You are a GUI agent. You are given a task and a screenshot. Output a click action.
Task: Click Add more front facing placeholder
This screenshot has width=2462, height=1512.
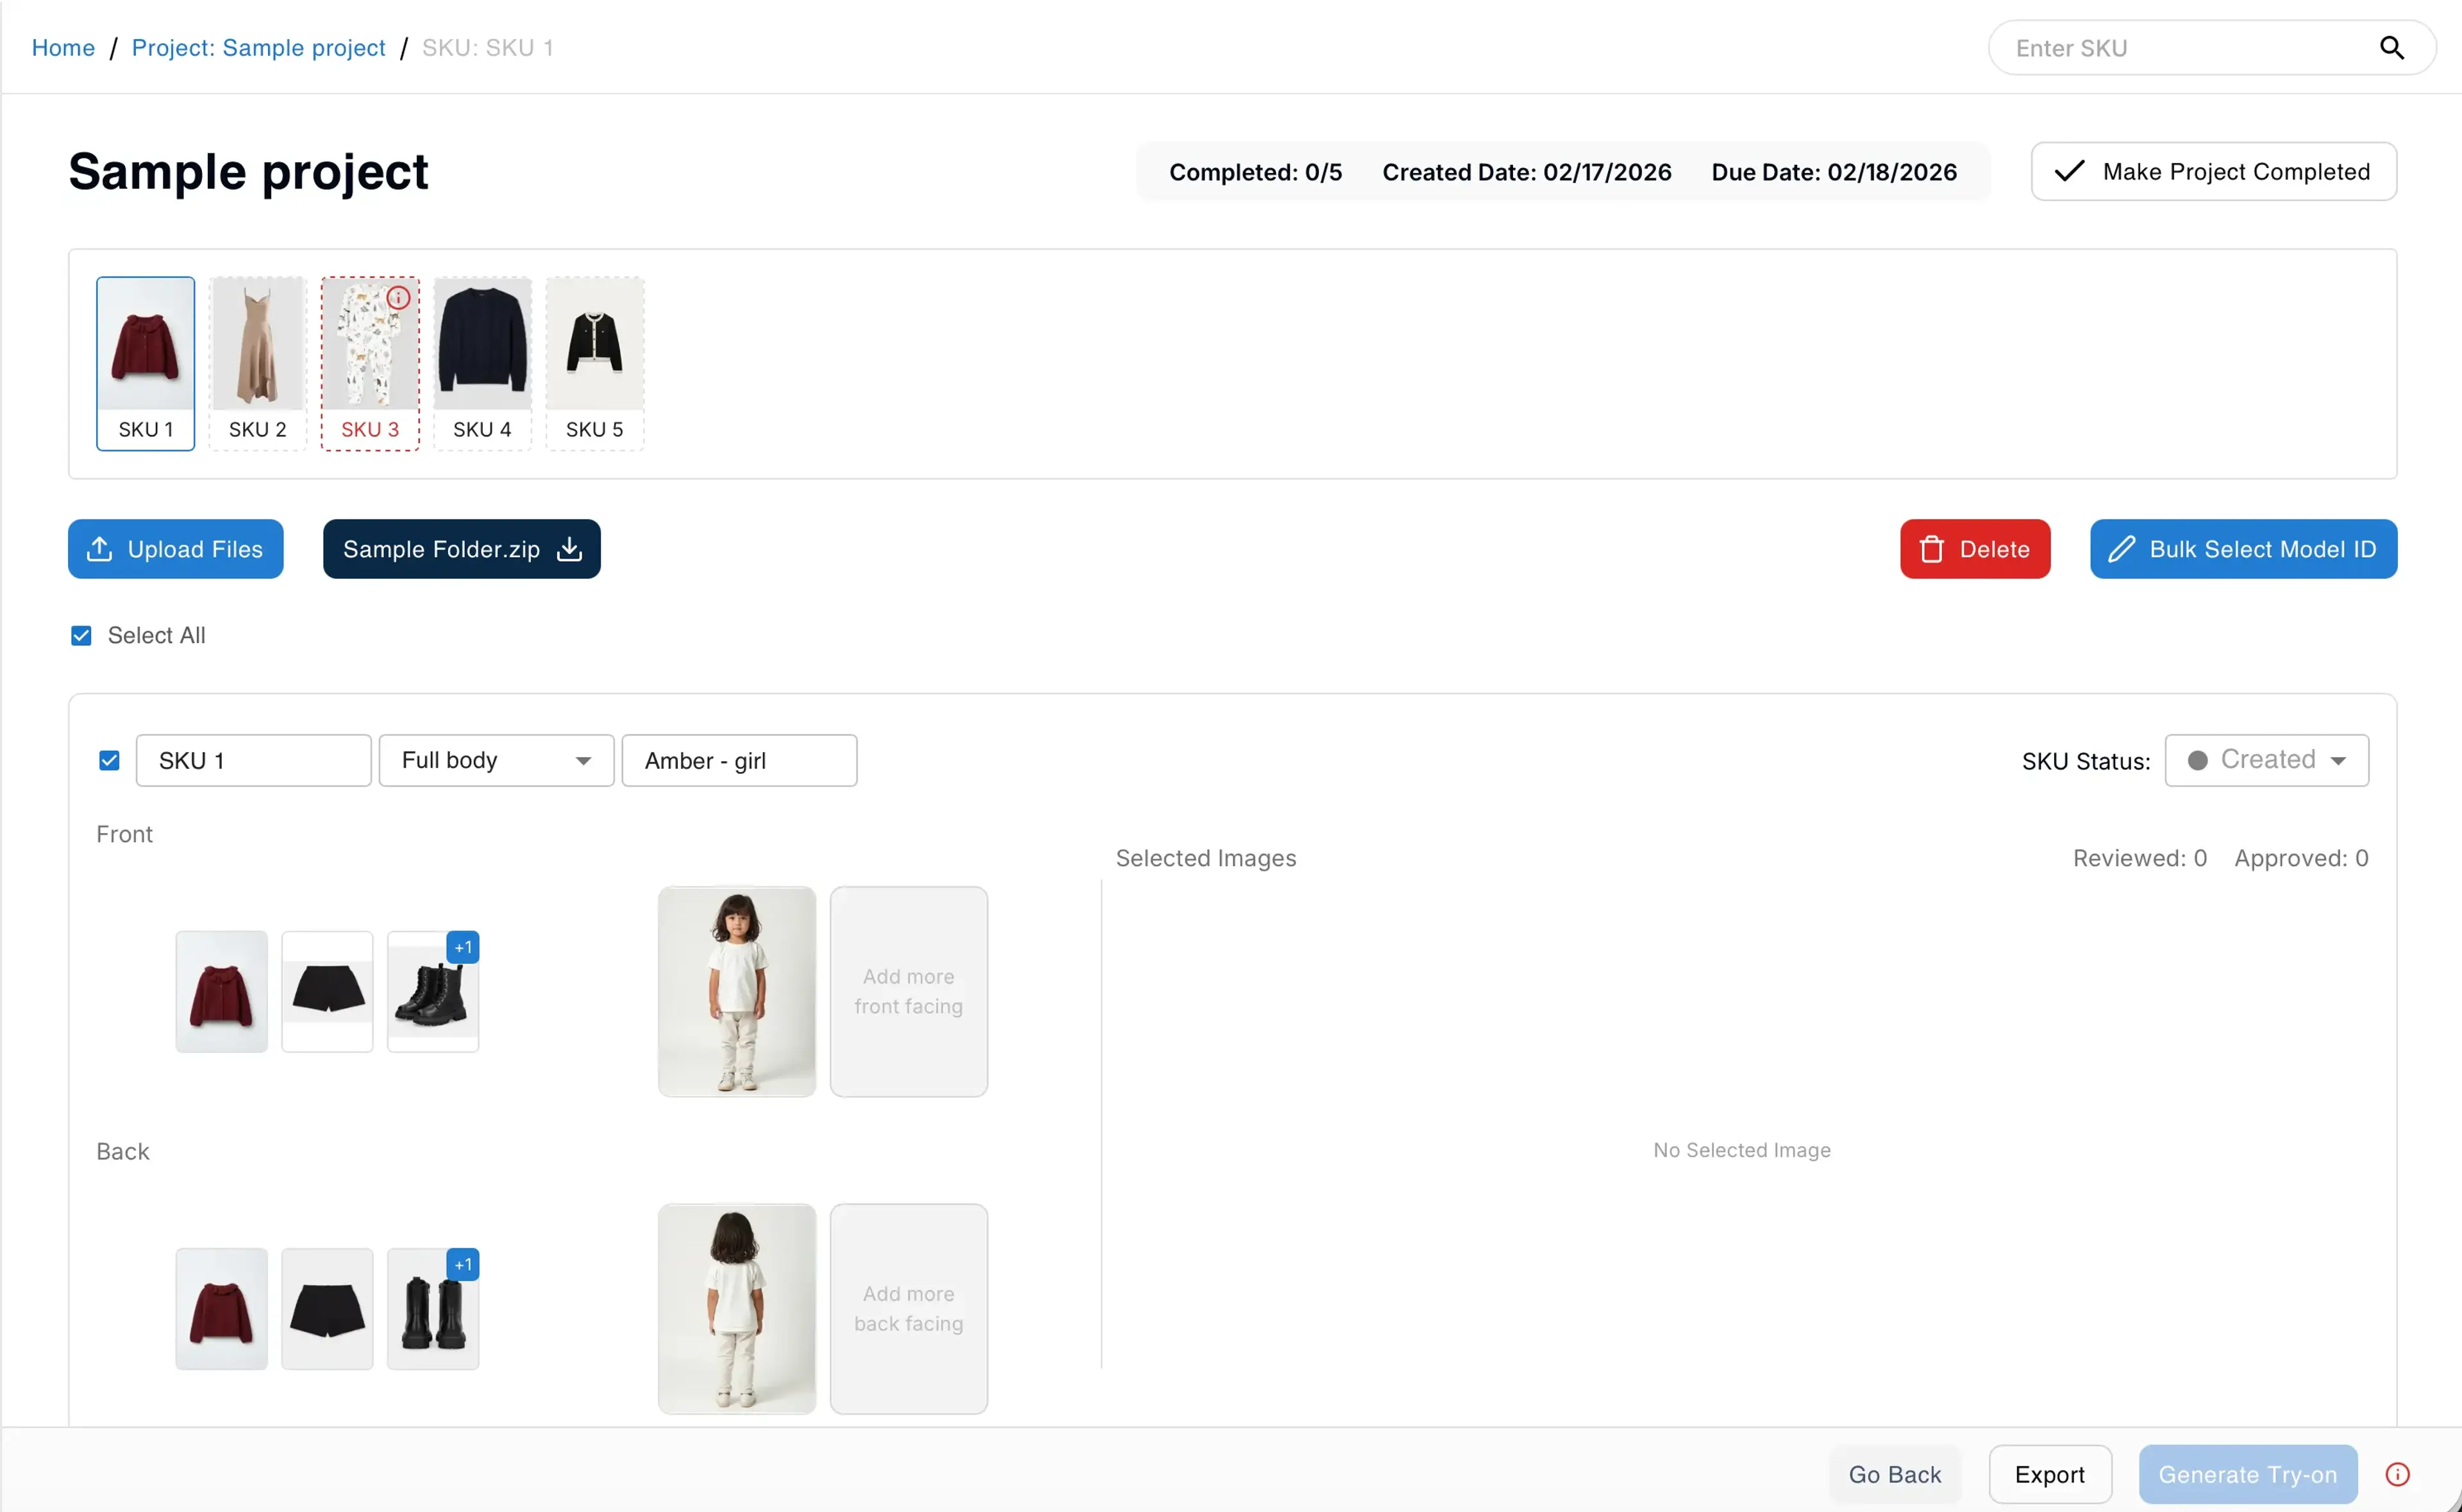tap(908, 991)
